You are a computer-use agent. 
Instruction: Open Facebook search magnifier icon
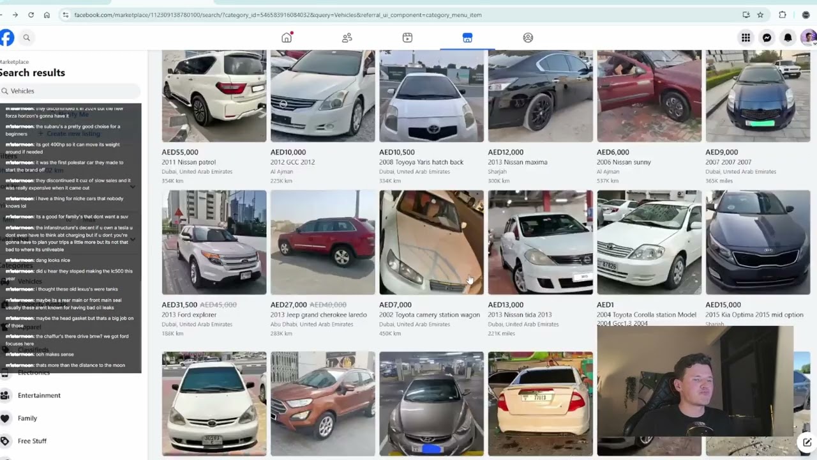(x=27, y=38)
